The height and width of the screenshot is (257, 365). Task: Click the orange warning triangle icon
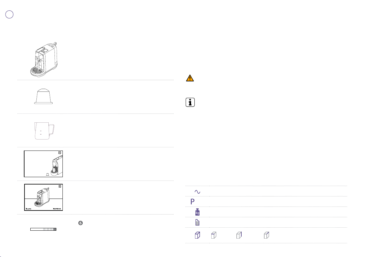pyautogui.click(x=190, y=78)
